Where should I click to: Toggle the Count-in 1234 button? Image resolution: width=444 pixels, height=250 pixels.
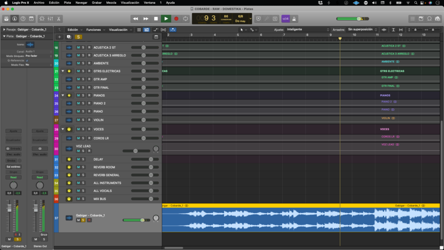click(285, 18)
